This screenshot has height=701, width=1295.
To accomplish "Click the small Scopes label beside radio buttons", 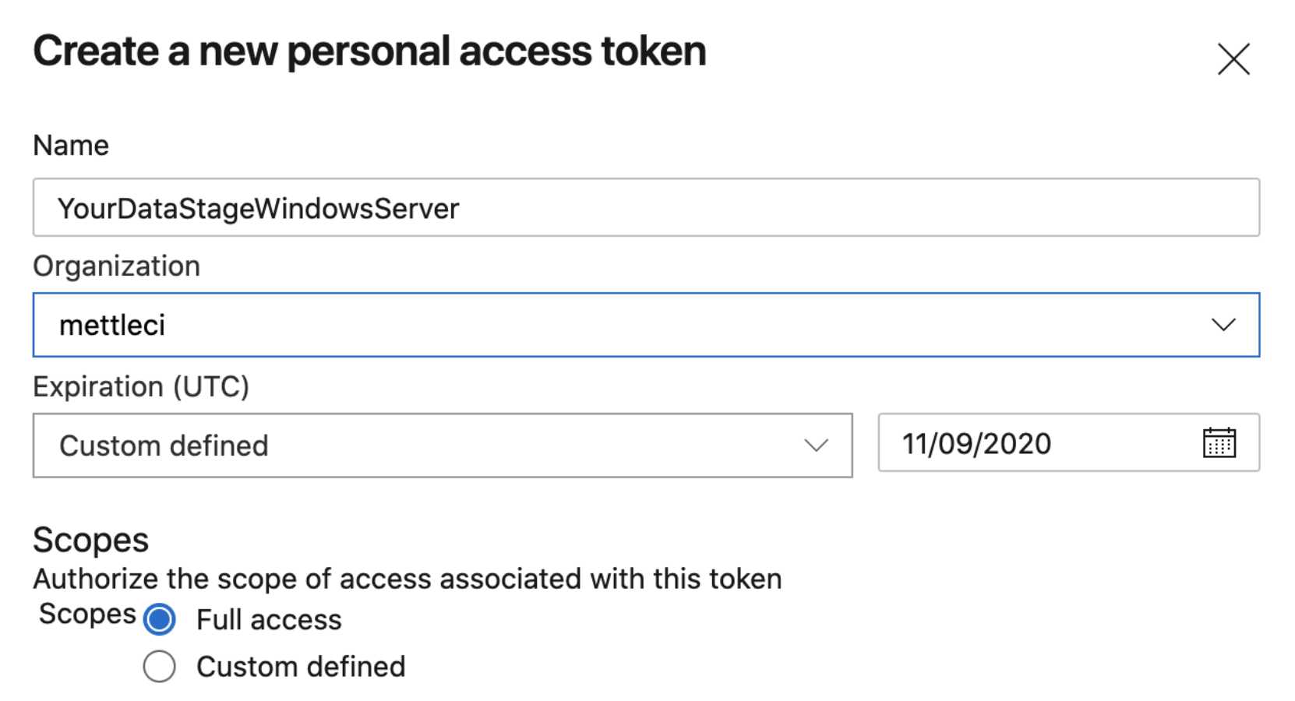I will click(x=87, y=614).
